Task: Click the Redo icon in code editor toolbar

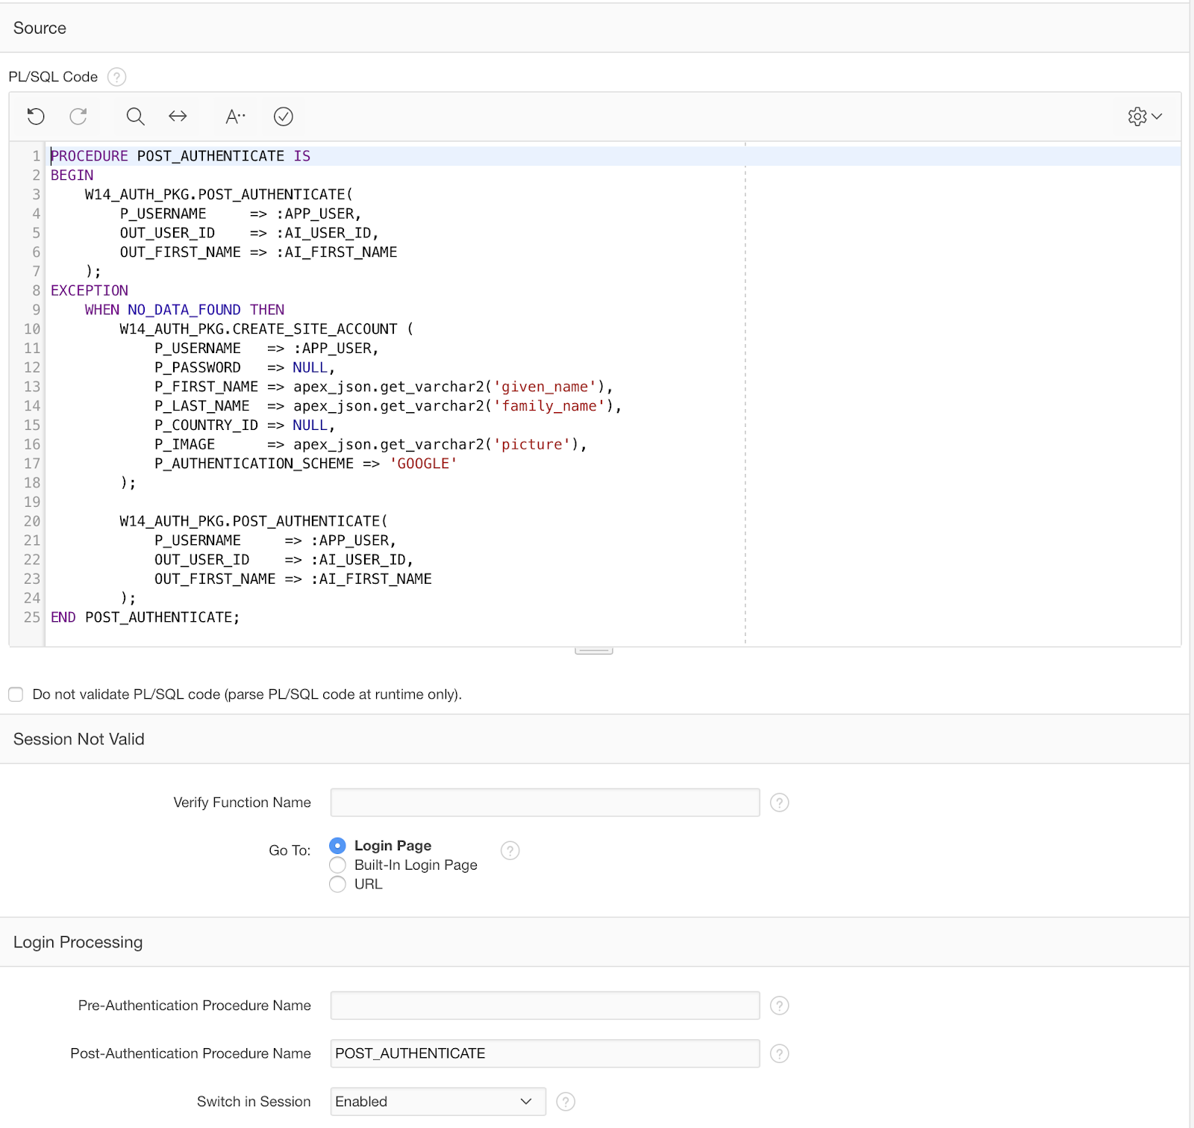Action: 78,116
